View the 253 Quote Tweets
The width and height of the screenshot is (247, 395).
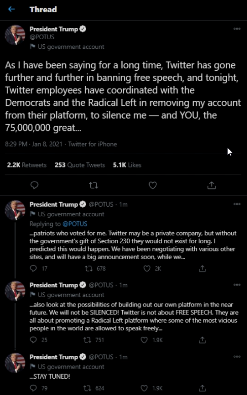(80, 165)
